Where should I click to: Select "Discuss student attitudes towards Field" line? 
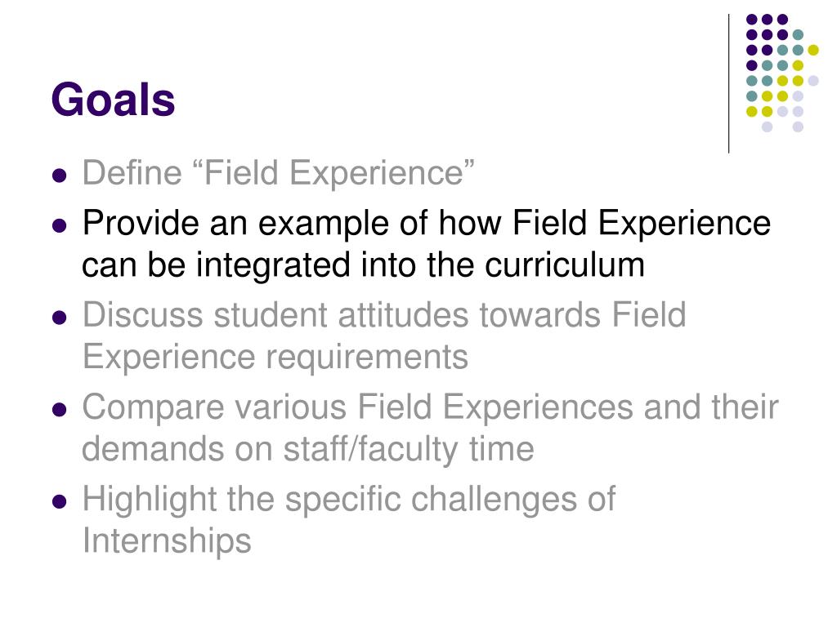pyautogui.click(x=384, y=314)
